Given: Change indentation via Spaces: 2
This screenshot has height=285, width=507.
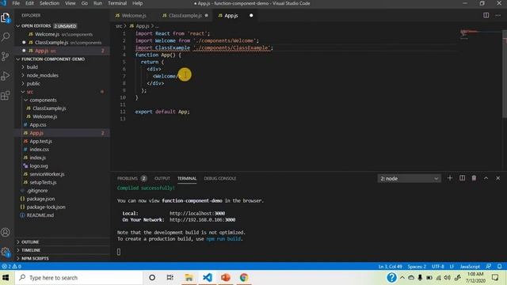Looking at the screenshot, I should point(417,267).
